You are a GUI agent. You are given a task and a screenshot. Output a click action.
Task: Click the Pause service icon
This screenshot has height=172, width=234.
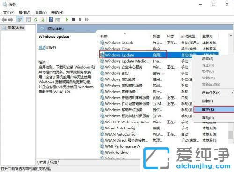point(80,20)
